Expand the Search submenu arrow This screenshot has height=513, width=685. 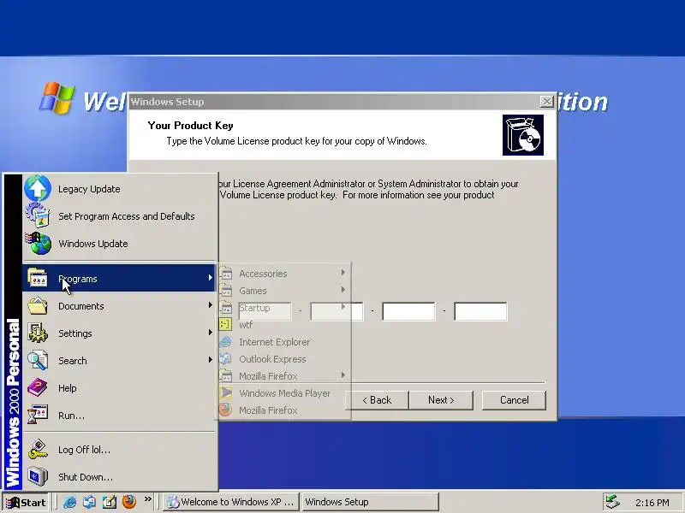[x=210, y=360]
